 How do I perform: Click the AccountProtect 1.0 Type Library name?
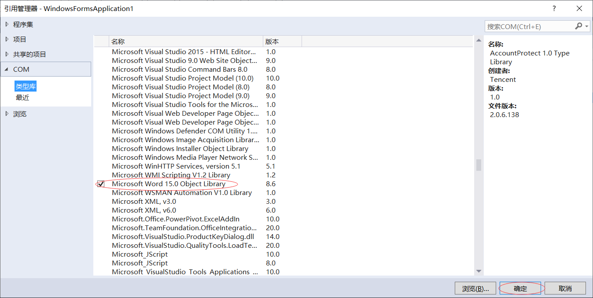point(530,58)
